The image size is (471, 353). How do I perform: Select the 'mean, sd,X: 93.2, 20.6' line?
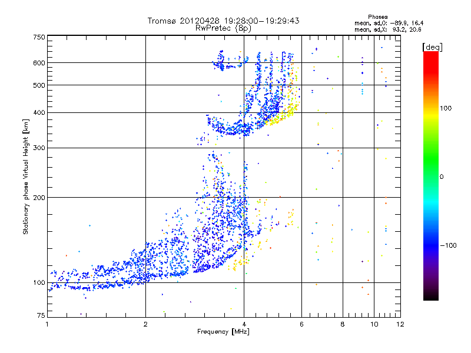coord(388,29)
